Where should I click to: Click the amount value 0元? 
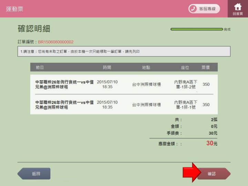[214, 126]
